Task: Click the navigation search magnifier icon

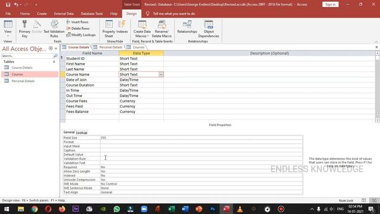Action: (55, 56)
